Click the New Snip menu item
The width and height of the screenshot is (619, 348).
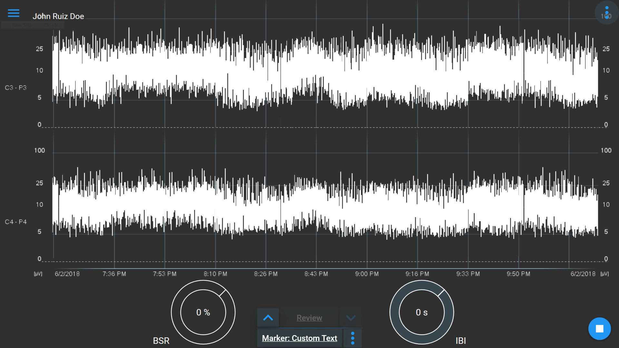pos(22,25)
